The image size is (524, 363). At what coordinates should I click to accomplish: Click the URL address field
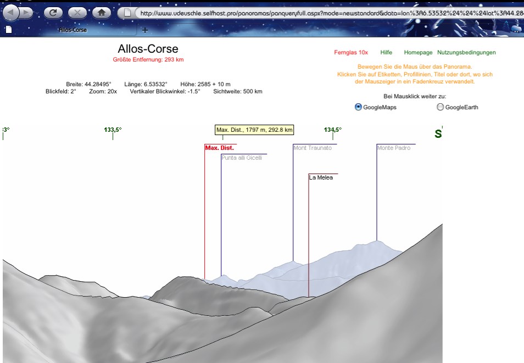[330, 13]
